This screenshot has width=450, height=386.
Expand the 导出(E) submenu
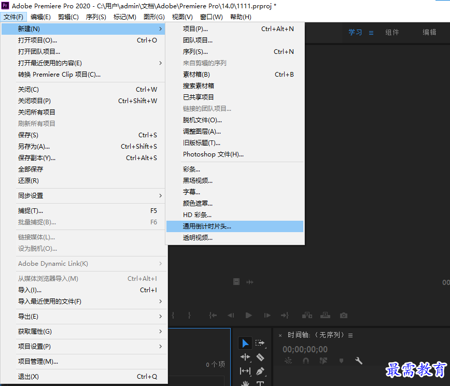click(x=83, y=317)
